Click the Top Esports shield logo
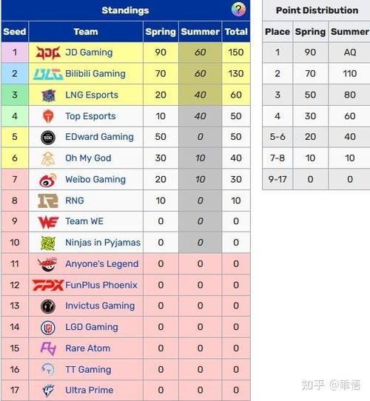This screenshot has width=370, height=401. [x=48, y=116]
